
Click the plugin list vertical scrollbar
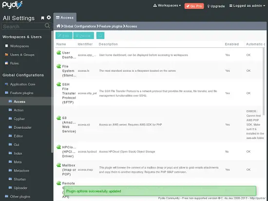pos(264,81)
